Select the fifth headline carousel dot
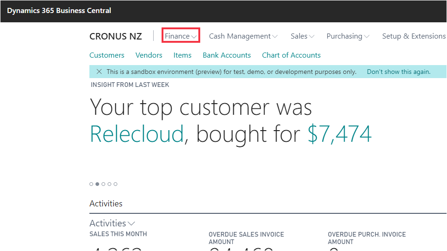The width and height of the screenshot is (447, 251). [x=115, y=184]
